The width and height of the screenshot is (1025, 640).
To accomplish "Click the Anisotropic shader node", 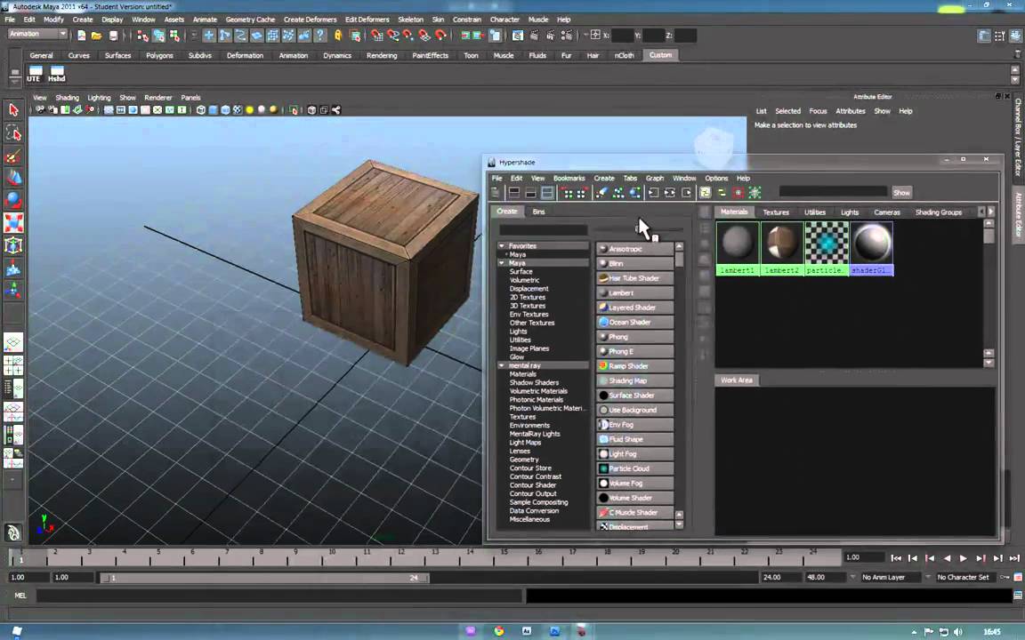I will (x=634, y=249).
